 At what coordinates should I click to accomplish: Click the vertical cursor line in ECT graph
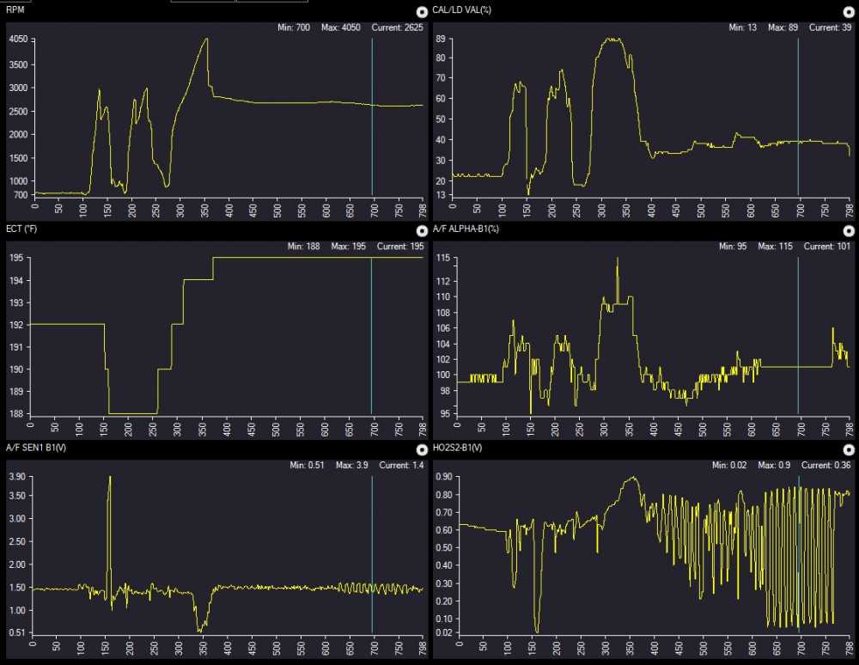[x=372, y=344]
